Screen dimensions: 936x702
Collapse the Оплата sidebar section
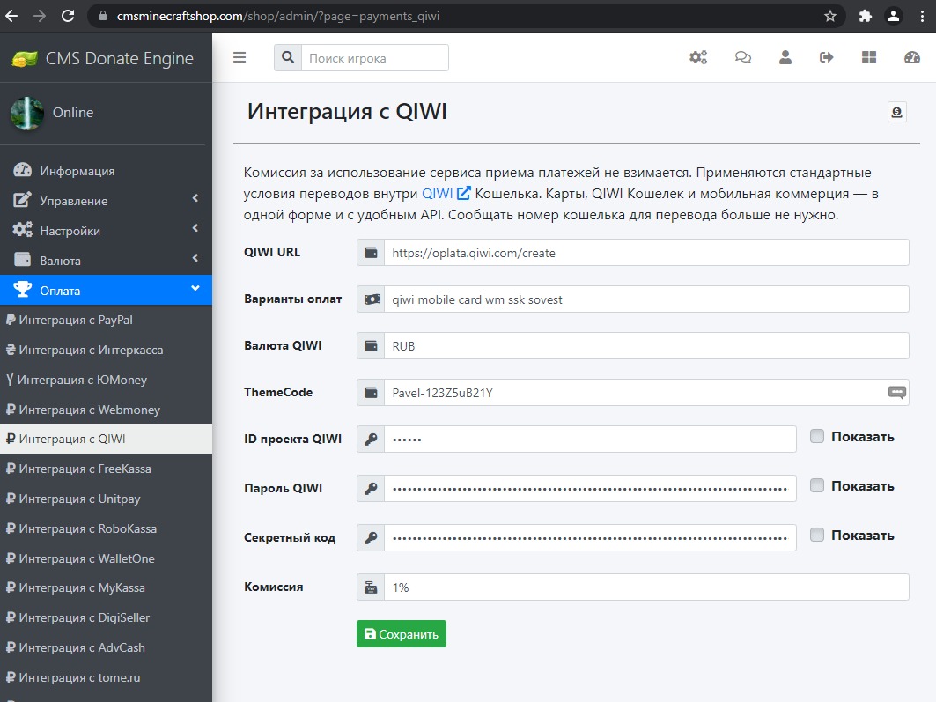point(106,291)
